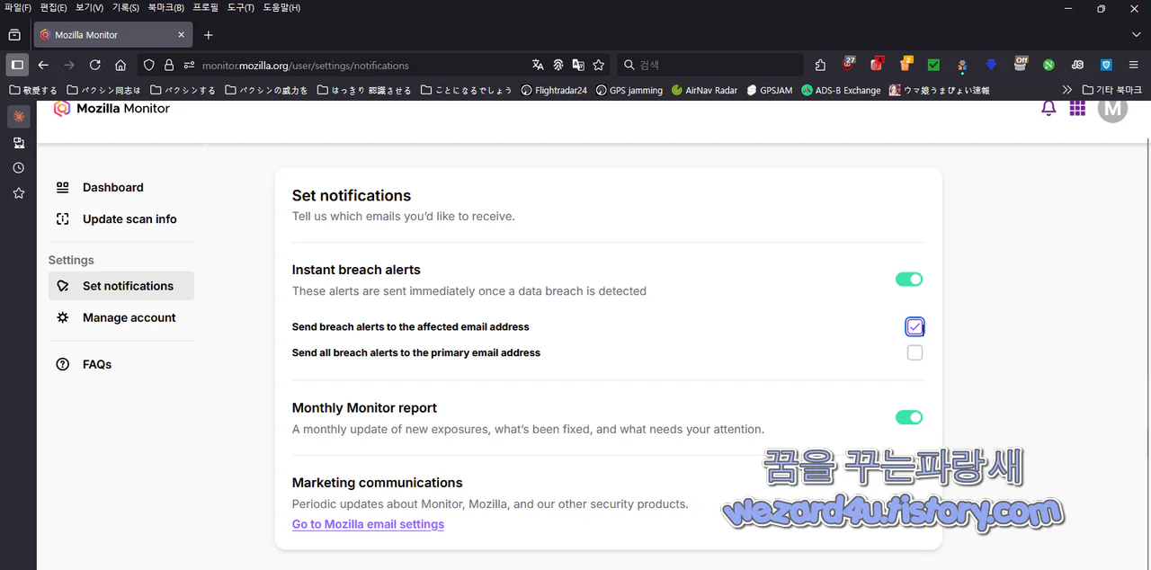Image resolution: width=1151 pixels, height=570 pixels.
Task: Open the blue shield extension icon
Action: [x=1106, y=65]
